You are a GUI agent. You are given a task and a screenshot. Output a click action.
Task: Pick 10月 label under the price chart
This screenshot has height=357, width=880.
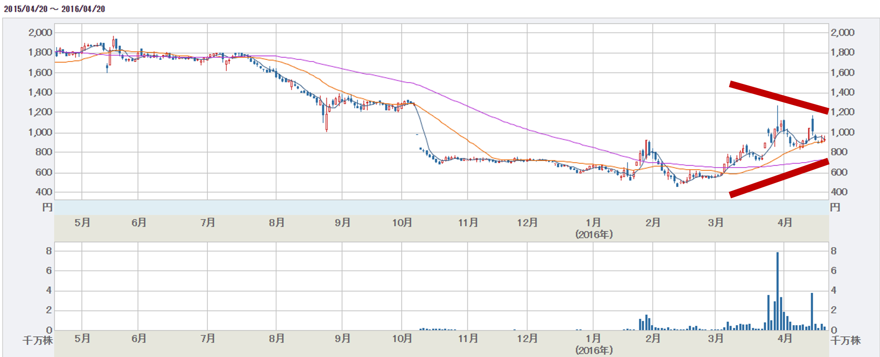pos(402,222)
